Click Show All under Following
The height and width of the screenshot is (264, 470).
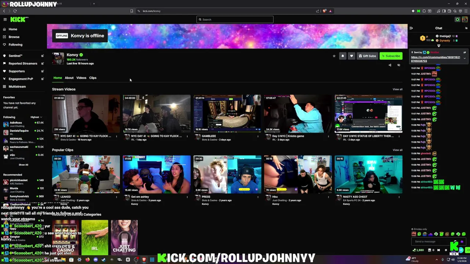[x=23, y=165]
